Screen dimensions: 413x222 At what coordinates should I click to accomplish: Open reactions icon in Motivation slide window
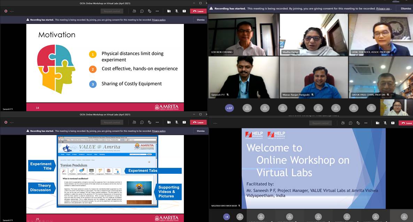(x=150, y=11)
